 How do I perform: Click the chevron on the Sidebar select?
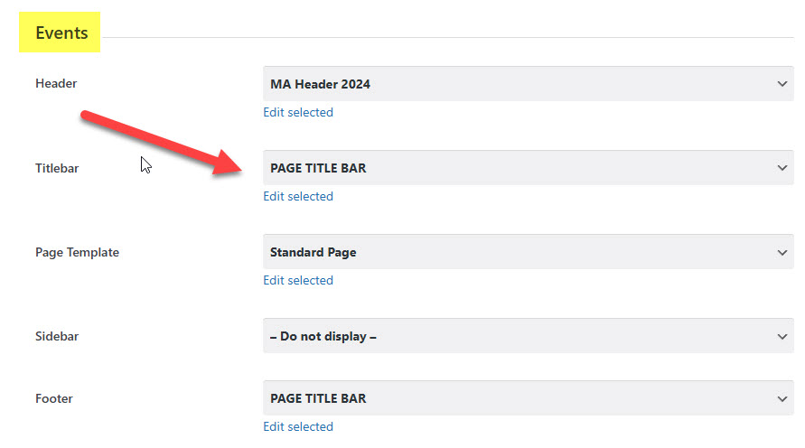(x=782, y=337)
